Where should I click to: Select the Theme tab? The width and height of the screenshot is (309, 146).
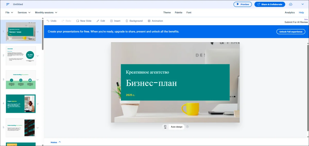(167, 12)
